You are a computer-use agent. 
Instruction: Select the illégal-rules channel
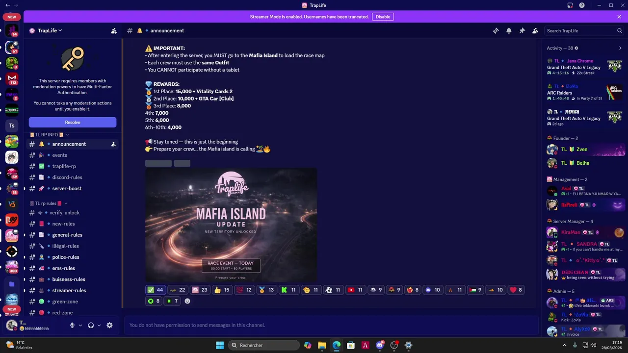tap(73, 246)
